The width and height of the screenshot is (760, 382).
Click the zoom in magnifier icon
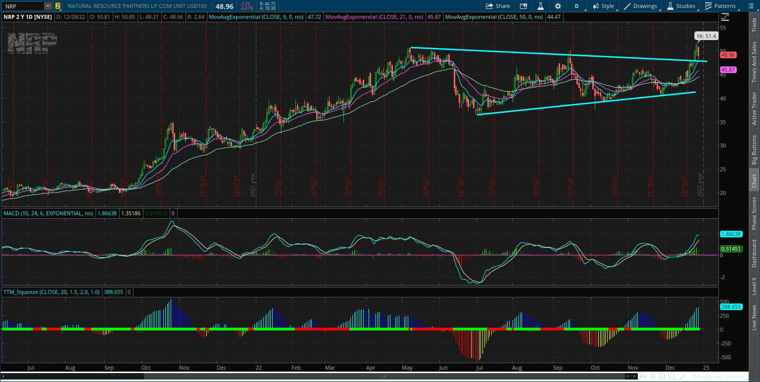(x=663, y=377)
